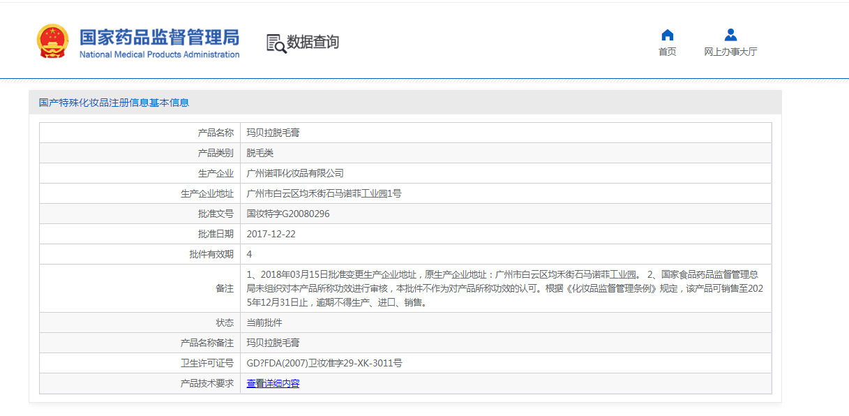Click the approval date 2017-12-22
Screen dimensions: 849x416
point(271,234)
